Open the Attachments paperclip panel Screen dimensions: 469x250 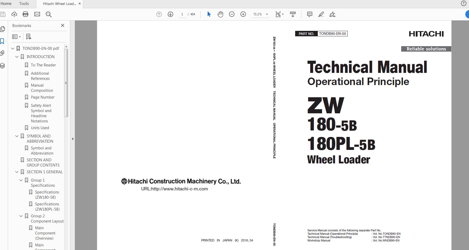(2, 53)
